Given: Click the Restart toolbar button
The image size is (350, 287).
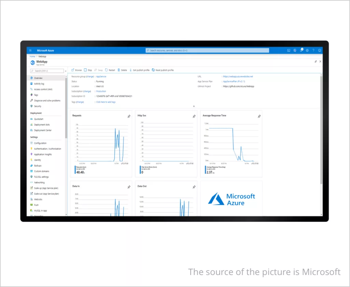Looking at the screenshot, I should pyautogui.click(x=110, y=70).
